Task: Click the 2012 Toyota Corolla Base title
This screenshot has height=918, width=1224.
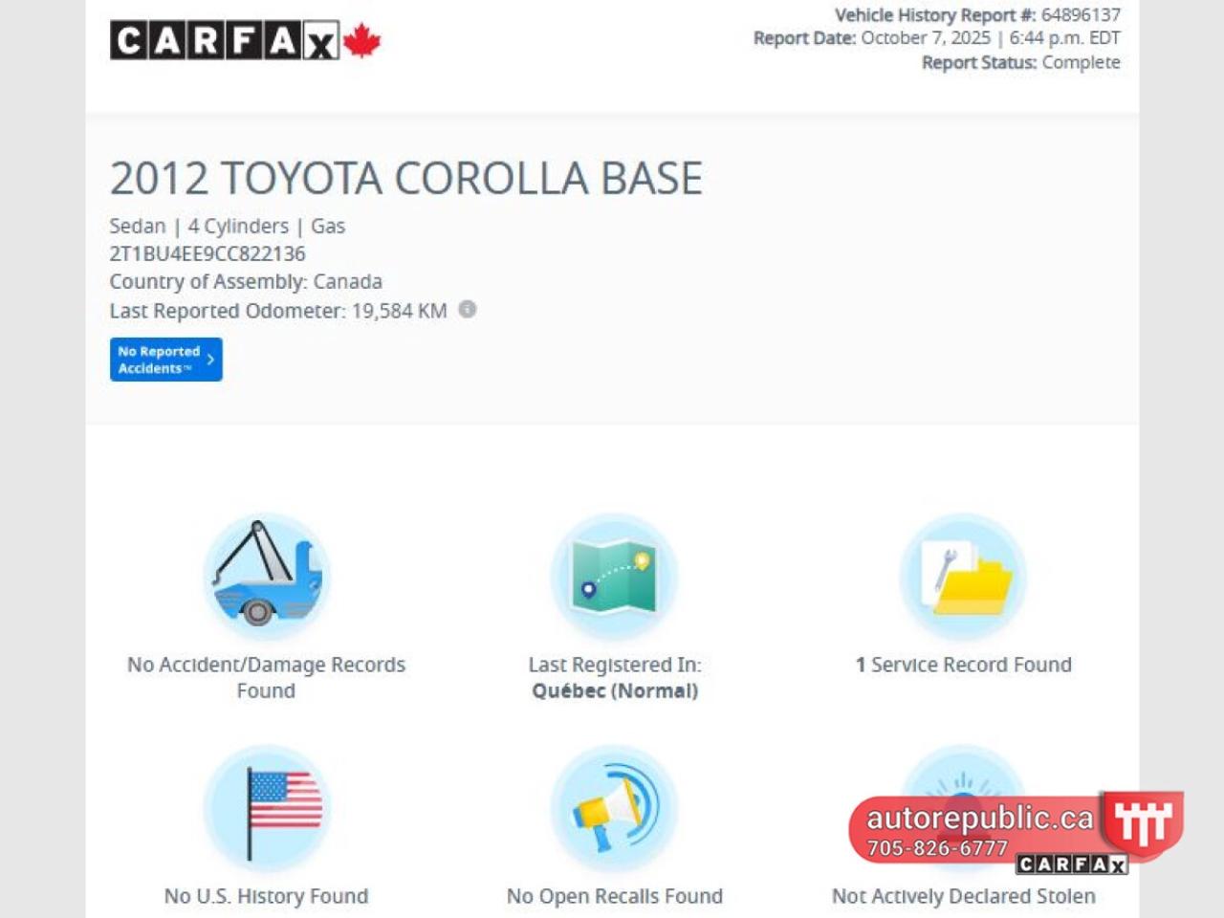Action: pyautogui.click(x=405, y=179)
